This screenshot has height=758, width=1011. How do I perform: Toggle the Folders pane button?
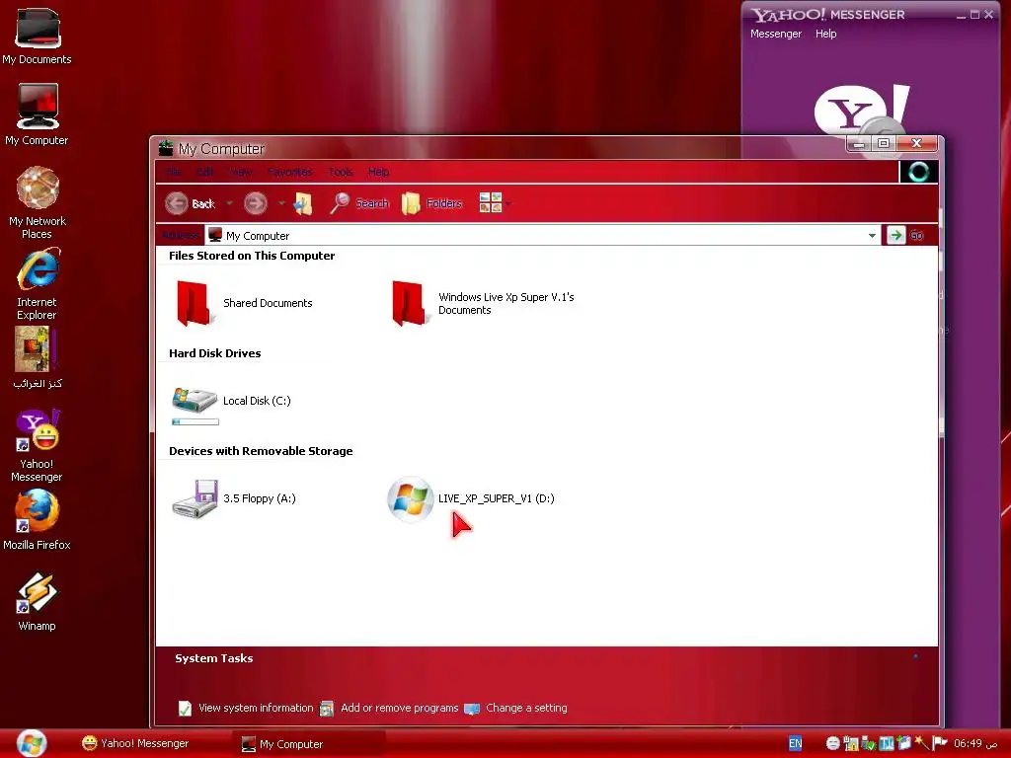[x=431, y=203]
